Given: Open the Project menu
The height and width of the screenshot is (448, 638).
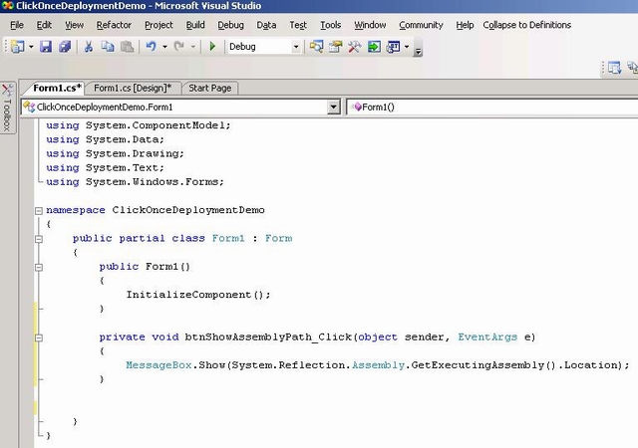Looking at the screenshot, I should coord(159,25).
